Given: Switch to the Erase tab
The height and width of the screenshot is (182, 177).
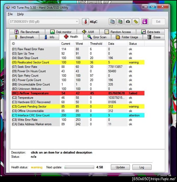Looking at the screenshot, I should [x=154, y=37].
